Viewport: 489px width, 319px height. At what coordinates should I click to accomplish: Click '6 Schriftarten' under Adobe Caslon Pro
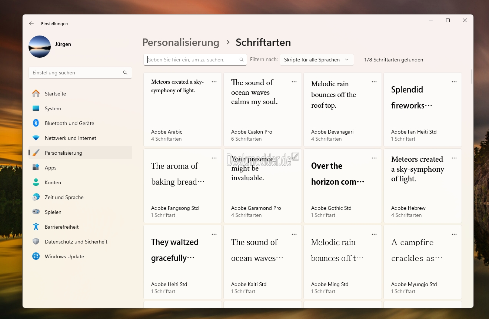point(246,139)
